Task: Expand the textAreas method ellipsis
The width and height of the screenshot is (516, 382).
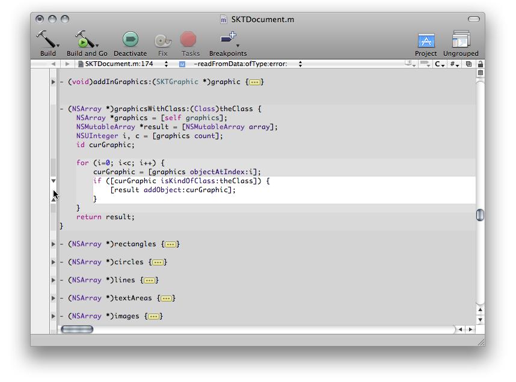Action: (167, 299)
